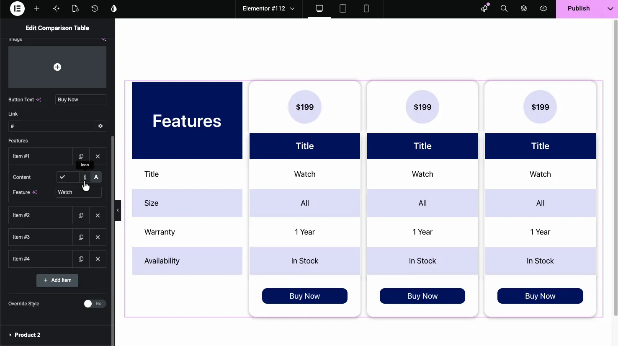This screenshot has width=618, height=346.
Task: Open the Finder search icon
Action: pyautogui.click(x=504, y=8)
